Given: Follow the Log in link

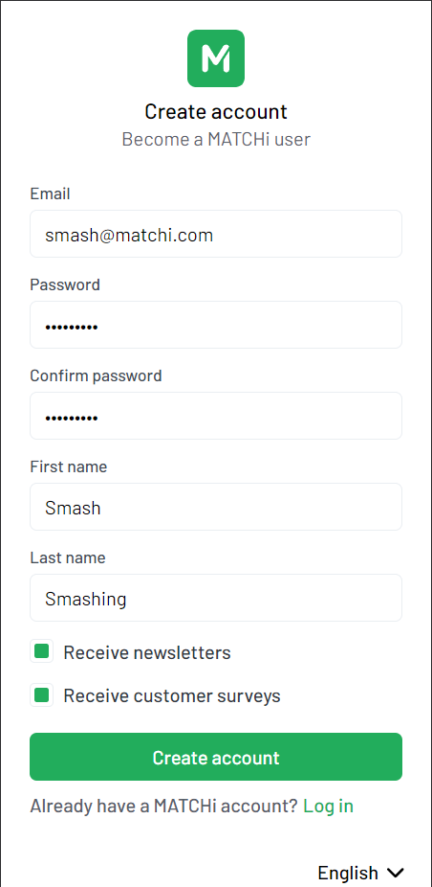Looking at the screenshot, I should coord(328,806).
